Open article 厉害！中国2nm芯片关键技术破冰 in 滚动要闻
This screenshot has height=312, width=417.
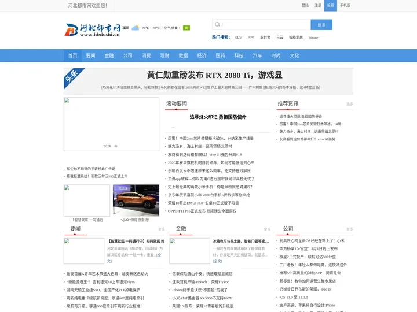(211, 138)
